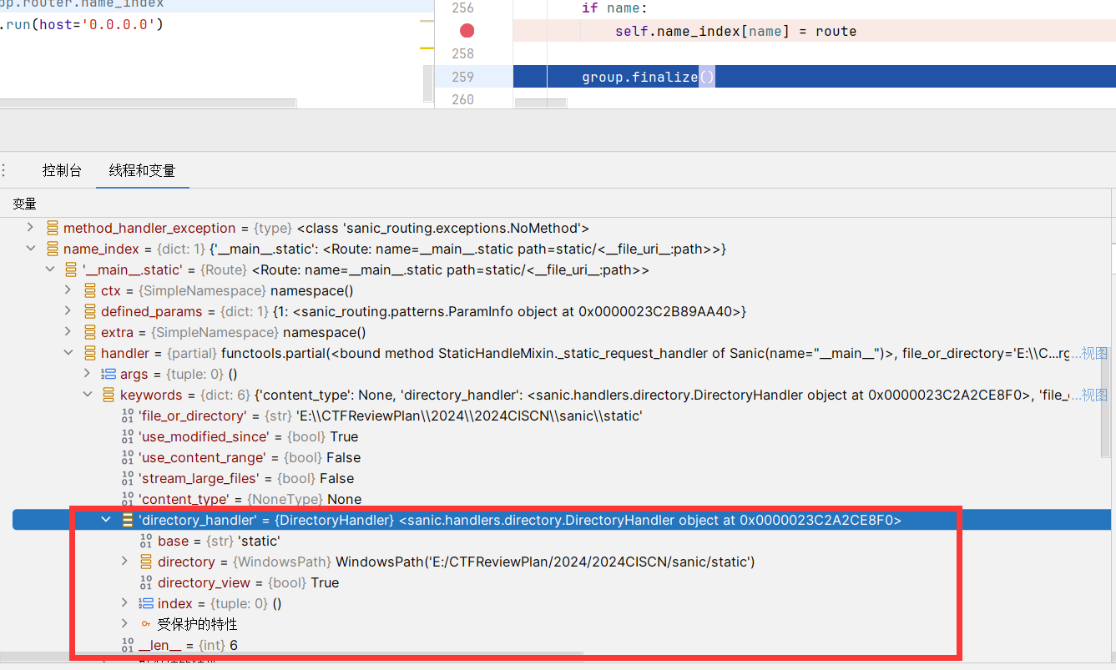
Task: Click the .run(host='0.0.0.0') code in left editor
Action: point(82,24)
